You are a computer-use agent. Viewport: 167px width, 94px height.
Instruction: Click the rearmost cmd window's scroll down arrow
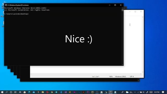click(x=138, y=81)
